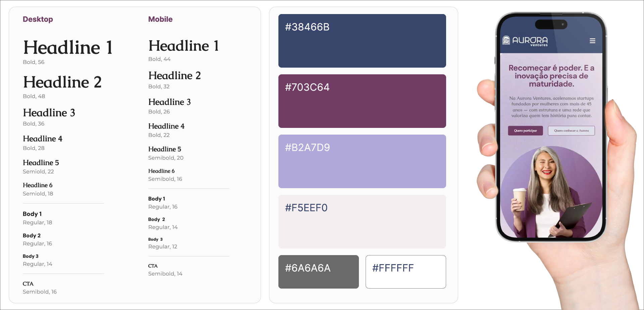
Task: Select the #38466B navy color swatch
Action: (x=362, y=41)
